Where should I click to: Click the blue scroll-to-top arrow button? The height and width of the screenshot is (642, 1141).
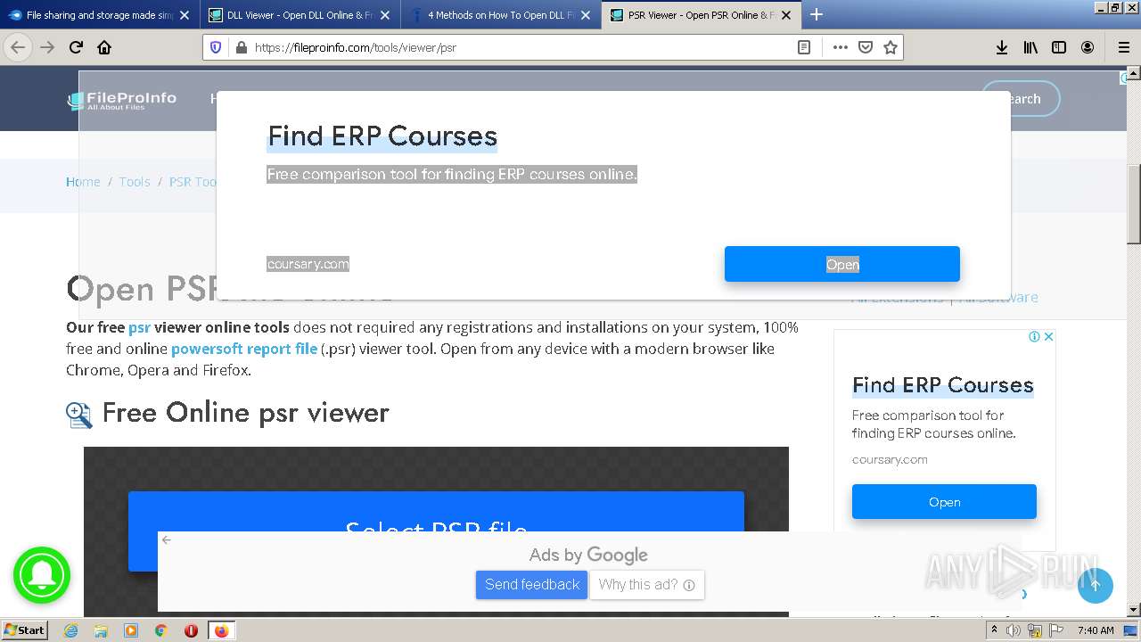click(1096, 585)
